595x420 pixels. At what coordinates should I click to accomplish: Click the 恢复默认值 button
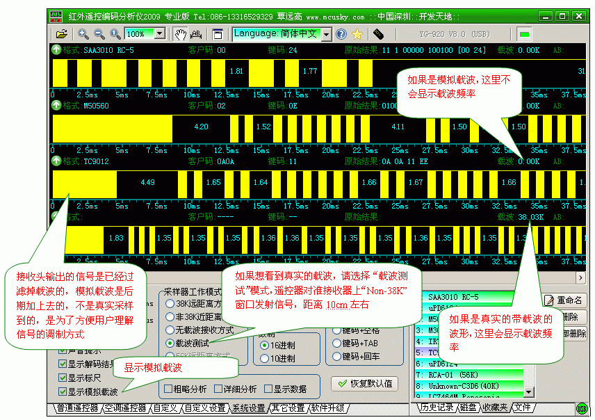364,383
